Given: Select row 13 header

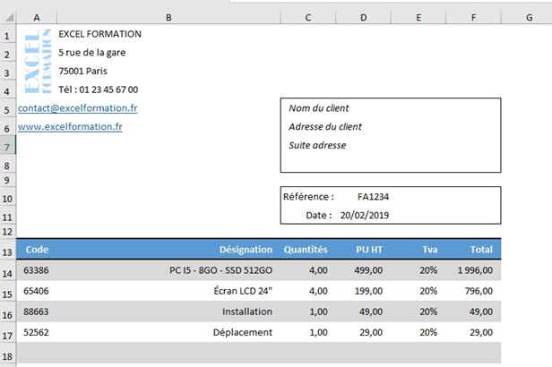Looking at the screenshot, I should pos(8,252).
